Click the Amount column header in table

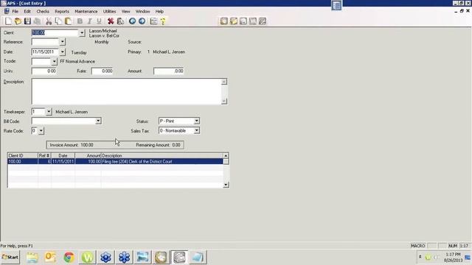pos(88,155)
